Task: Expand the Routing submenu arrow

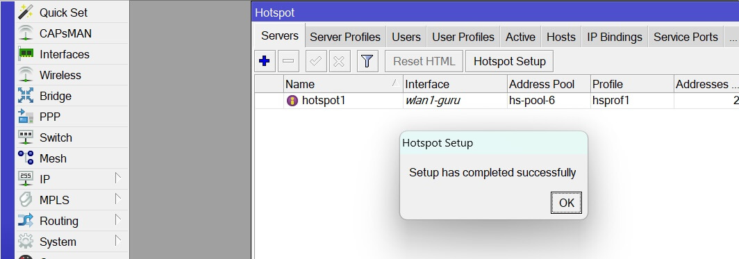Action: pos(118,219)
